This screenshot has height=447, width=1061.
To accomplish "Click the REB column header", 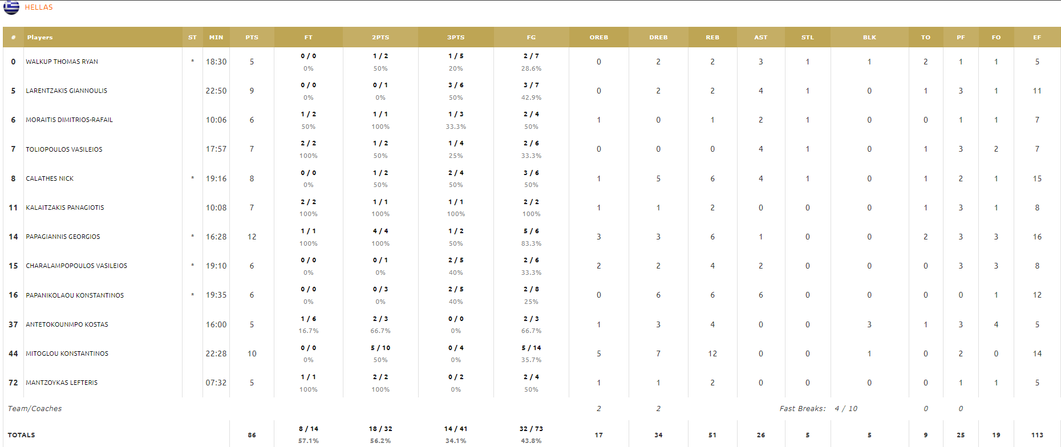I will coord(712,37).
